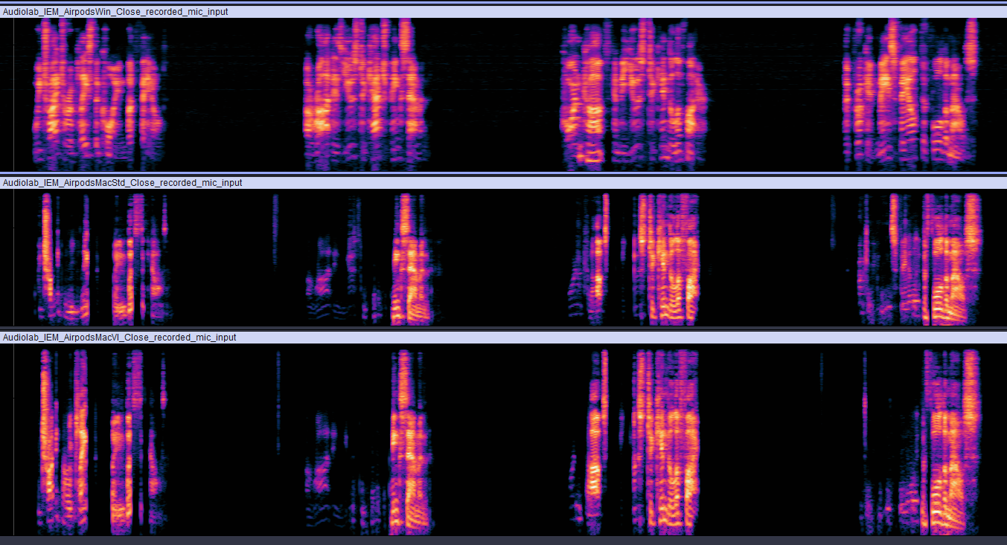Click left frequency scale strip of AirpodsWin track
The image size is (1007, 545).
pyautogui.click(x=7, y=94)
